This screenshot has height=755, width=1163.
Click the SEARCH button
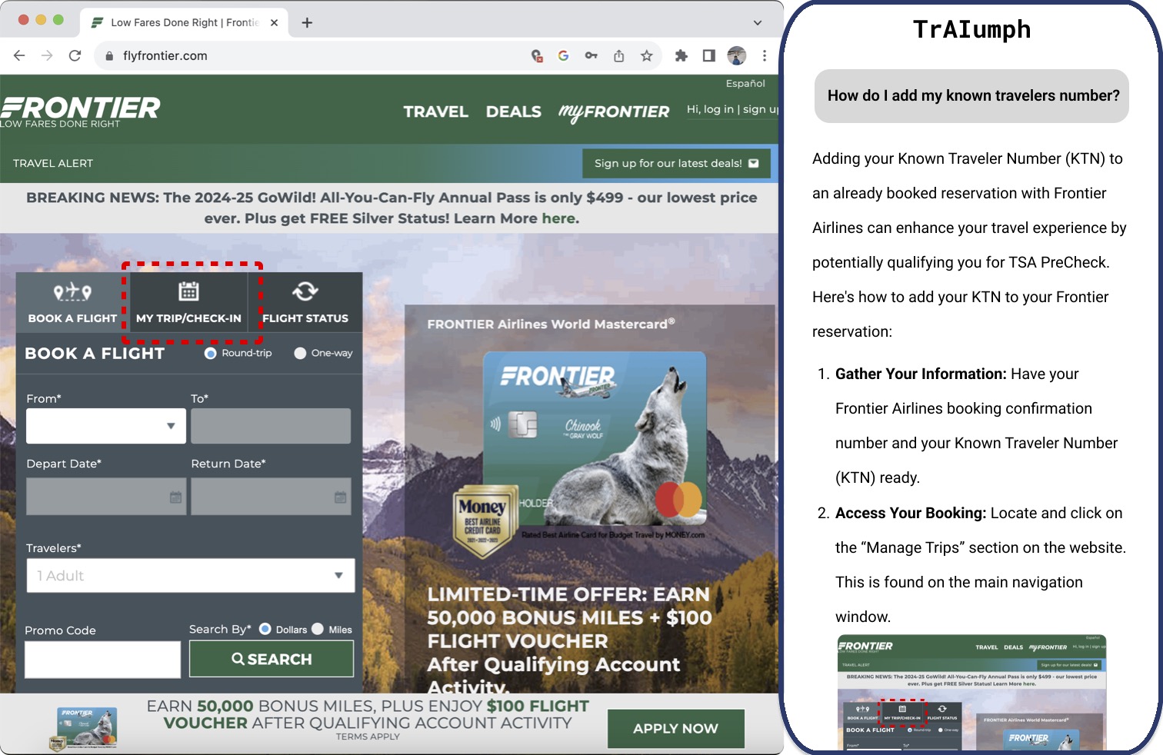272,659
